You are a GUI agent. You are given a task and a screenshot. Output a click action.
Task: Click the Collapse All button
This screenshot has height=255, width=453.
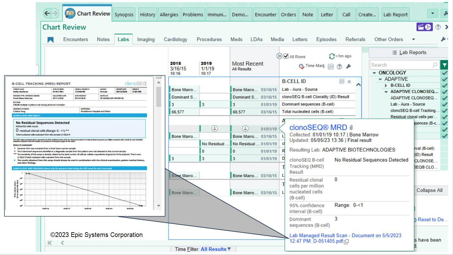(430, 190)
